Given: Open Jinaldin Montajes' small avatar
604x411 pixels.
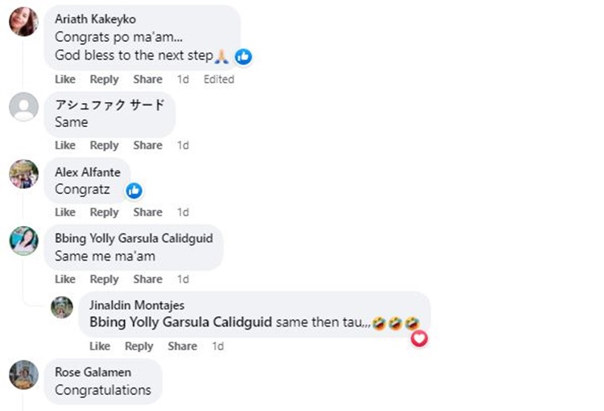Looking at the screenshot, I should [62, 306].
